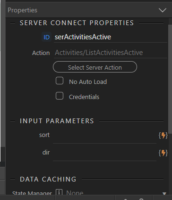Collapse the Properties panel chevron
172x200 pixels.
tap(163, 10)
